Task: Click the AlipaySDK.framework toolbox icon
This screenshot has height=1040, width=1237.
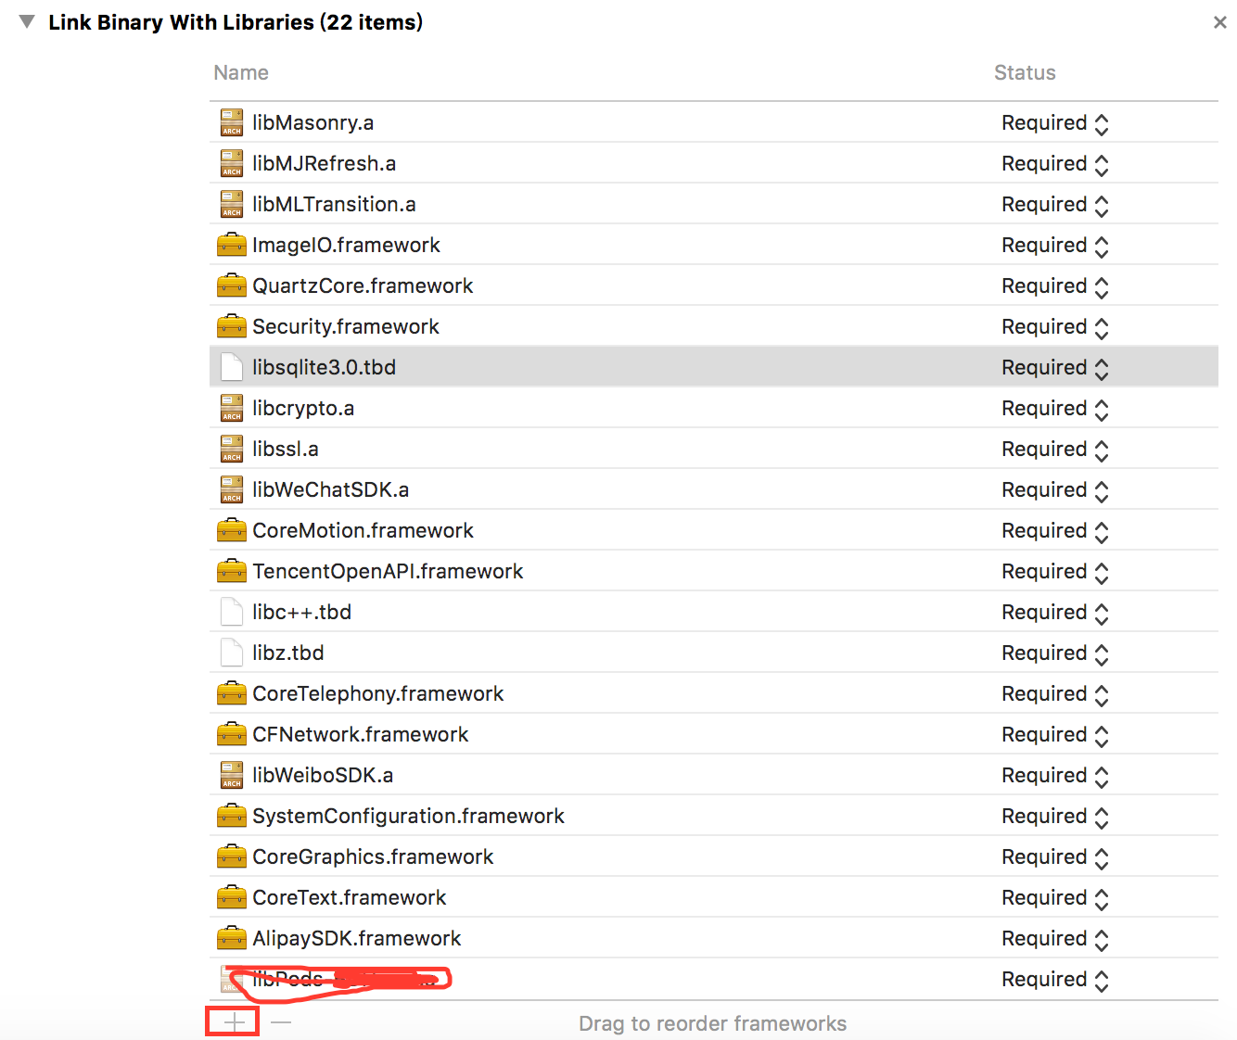Action: point(232,938)
